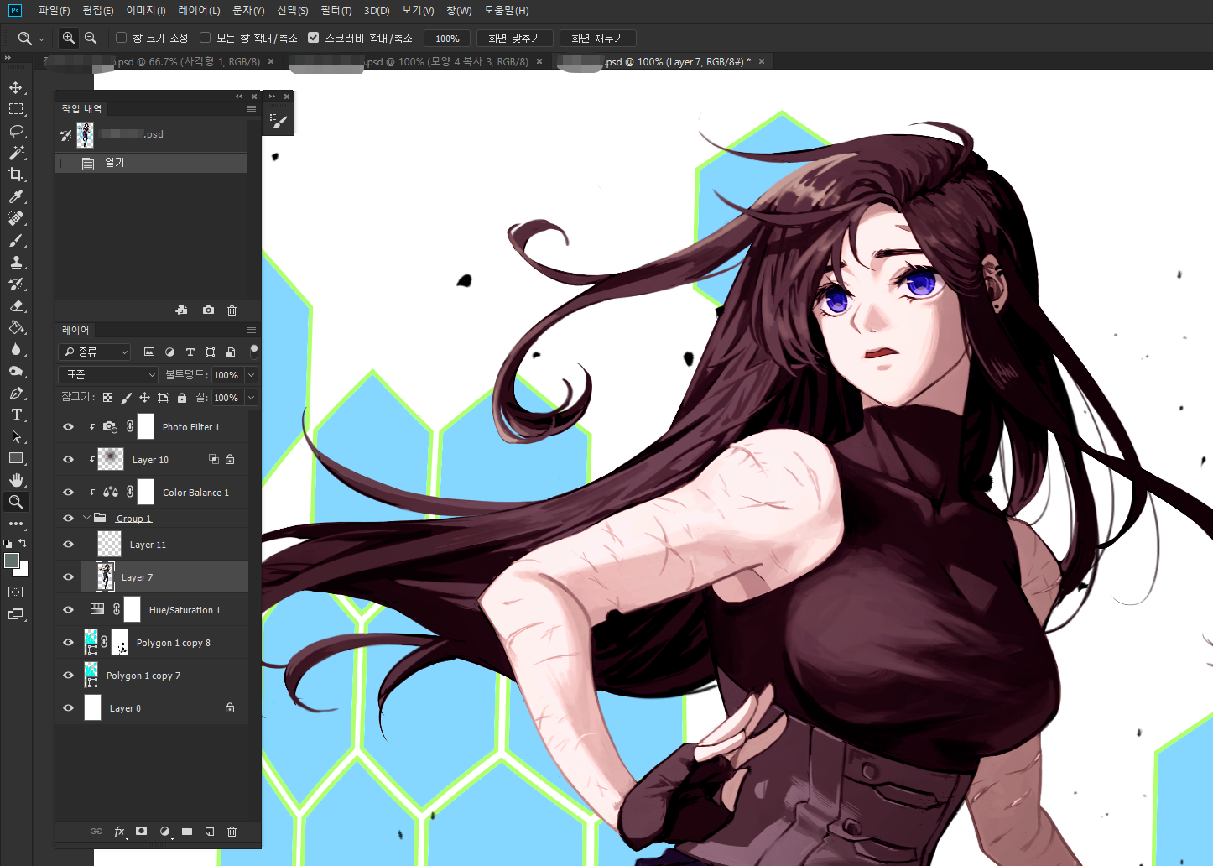Select the Brush tool
Screen dimensions: 1213x866
[x=16, y=240]
